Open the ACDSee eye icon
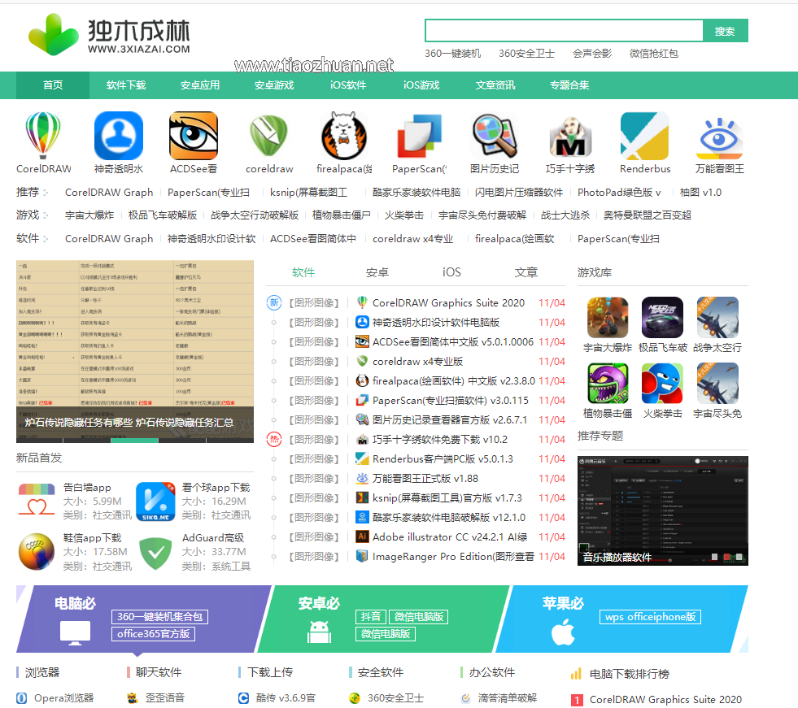The image size is (798, 708). point(194,136)
